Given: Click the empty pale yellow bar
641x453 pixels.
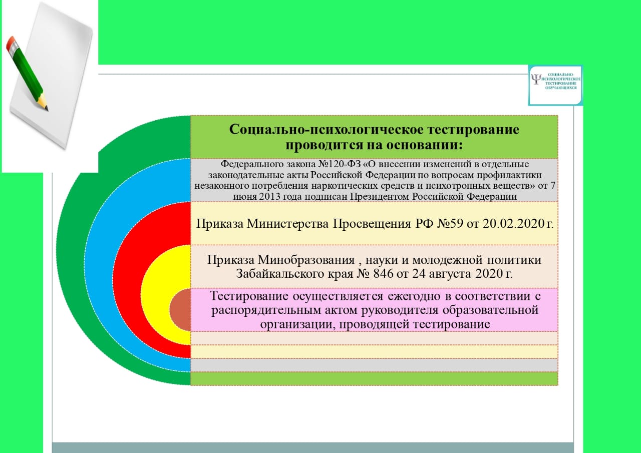Looking at the screenshot, I should click(374, 352).
